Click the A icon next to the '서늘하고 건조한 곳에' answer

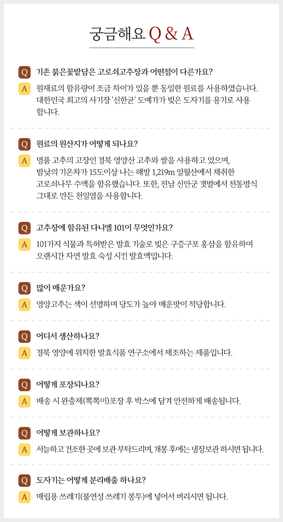pyautogui.click(x=24, y=449)
